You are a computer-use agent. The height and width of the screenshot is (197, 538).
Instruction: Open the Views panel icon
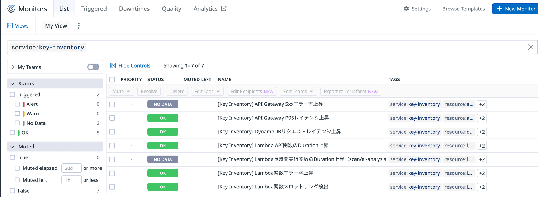point(10,26)
